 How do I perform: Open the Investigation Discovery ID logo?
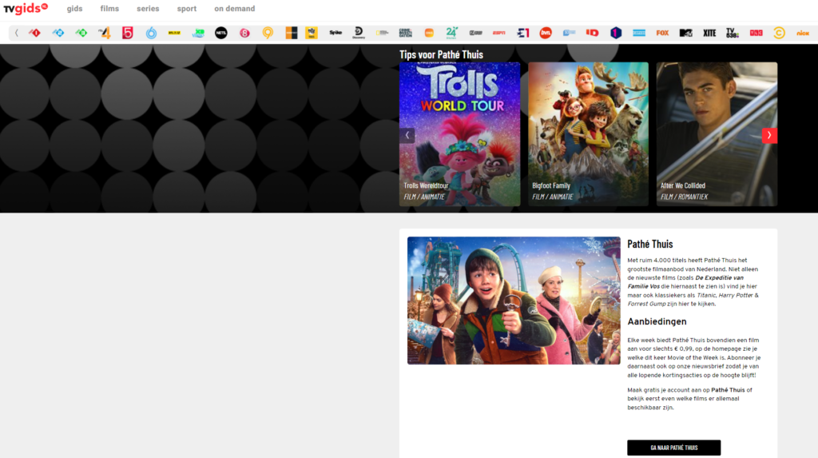[592, 33]
